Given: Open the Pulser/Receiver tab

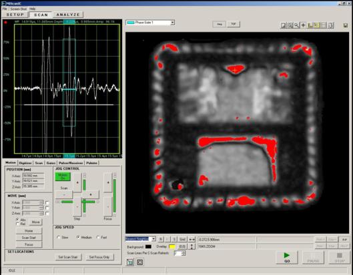Looking at the screenshot, I should click(x=71, y=163).
